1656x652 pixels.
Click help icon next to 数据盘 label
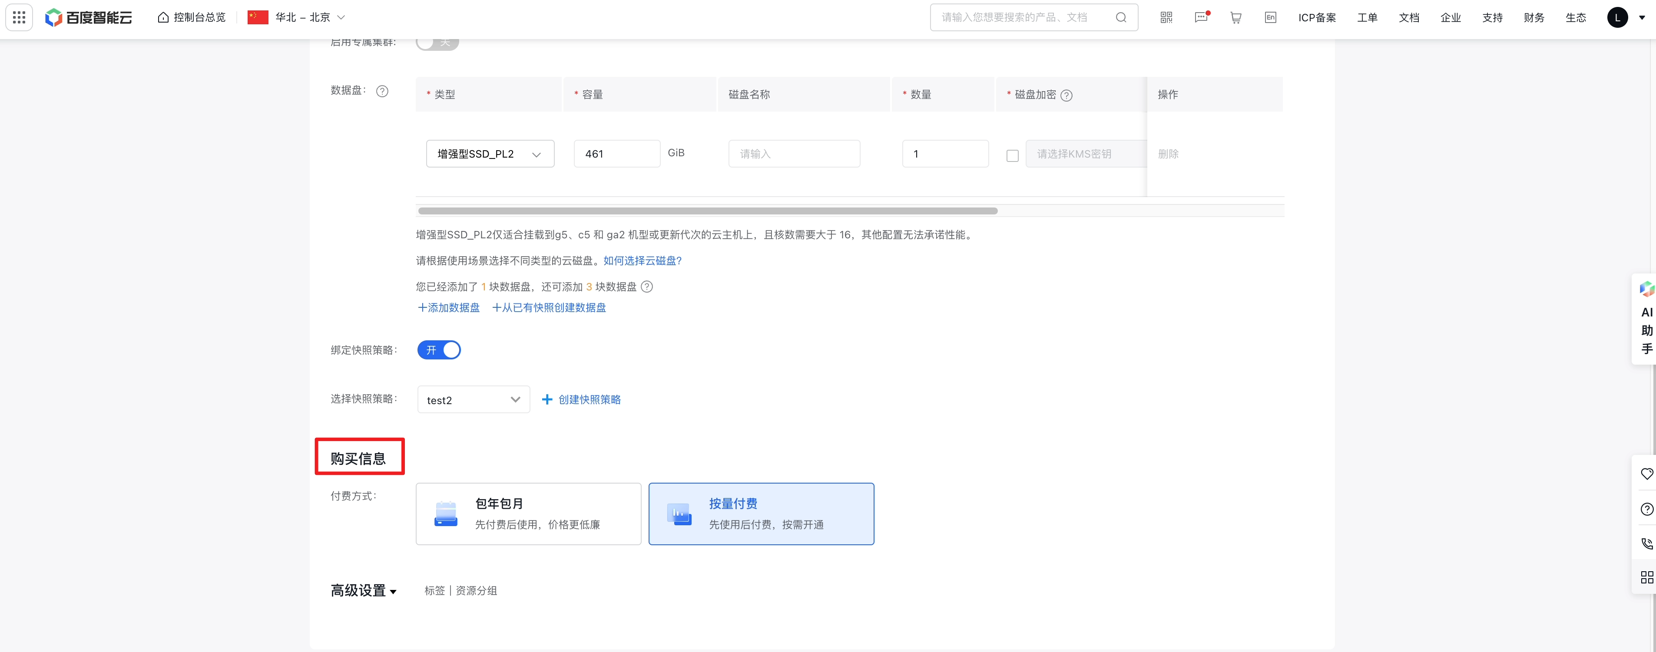coord(382,91)
